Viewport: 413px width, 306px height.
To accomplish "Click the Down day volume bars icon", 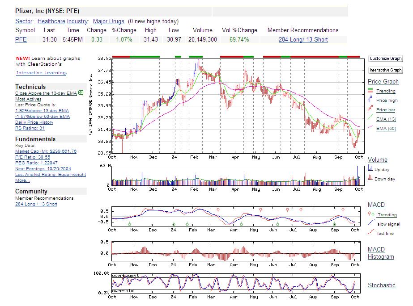I will 370,178.
